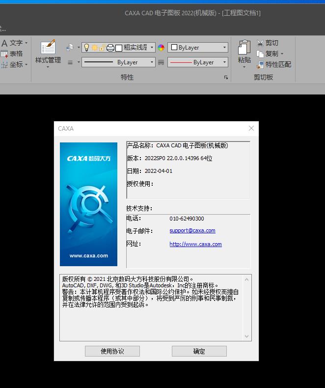Viewport: 325px width, 388px height.
Task: Click the 复制 (Copy) icon
Action: pyautogui.click(x=260, y=54)
